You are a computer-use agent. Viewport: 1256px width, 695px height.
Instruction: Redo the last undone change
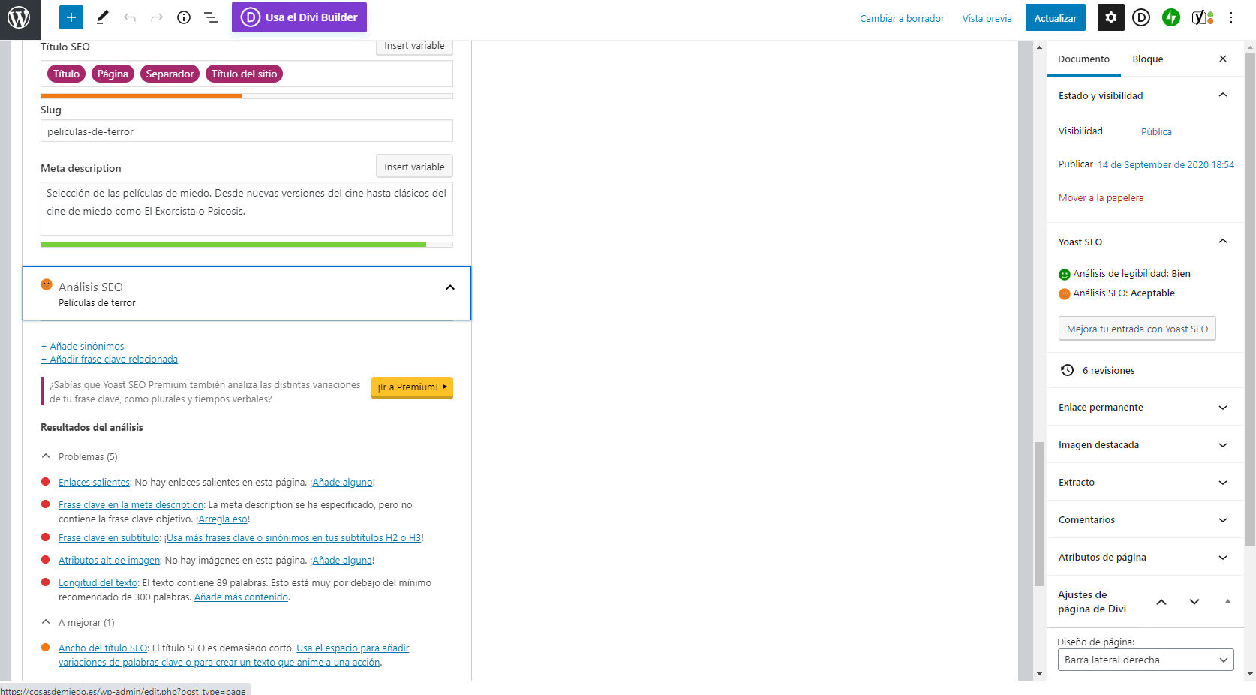pyautogui.click(x=157, y=17)
